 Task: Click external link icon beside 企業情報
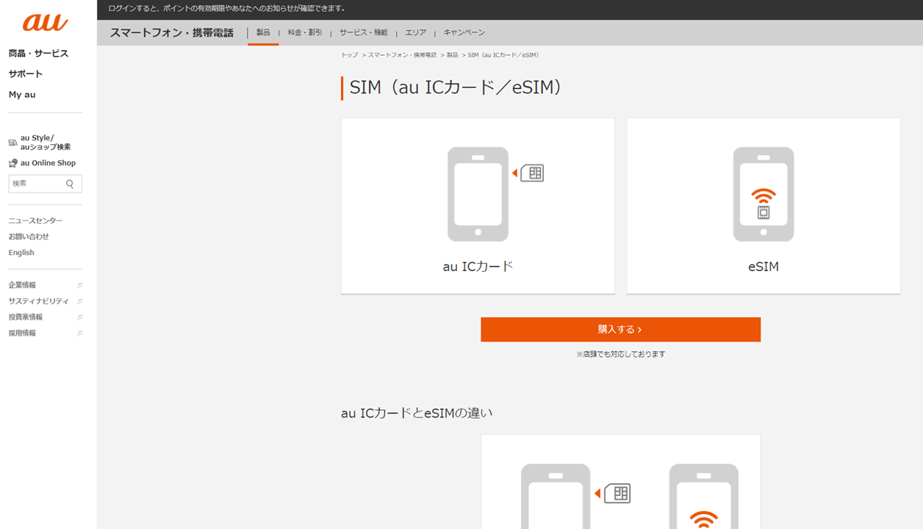(79, 286)
